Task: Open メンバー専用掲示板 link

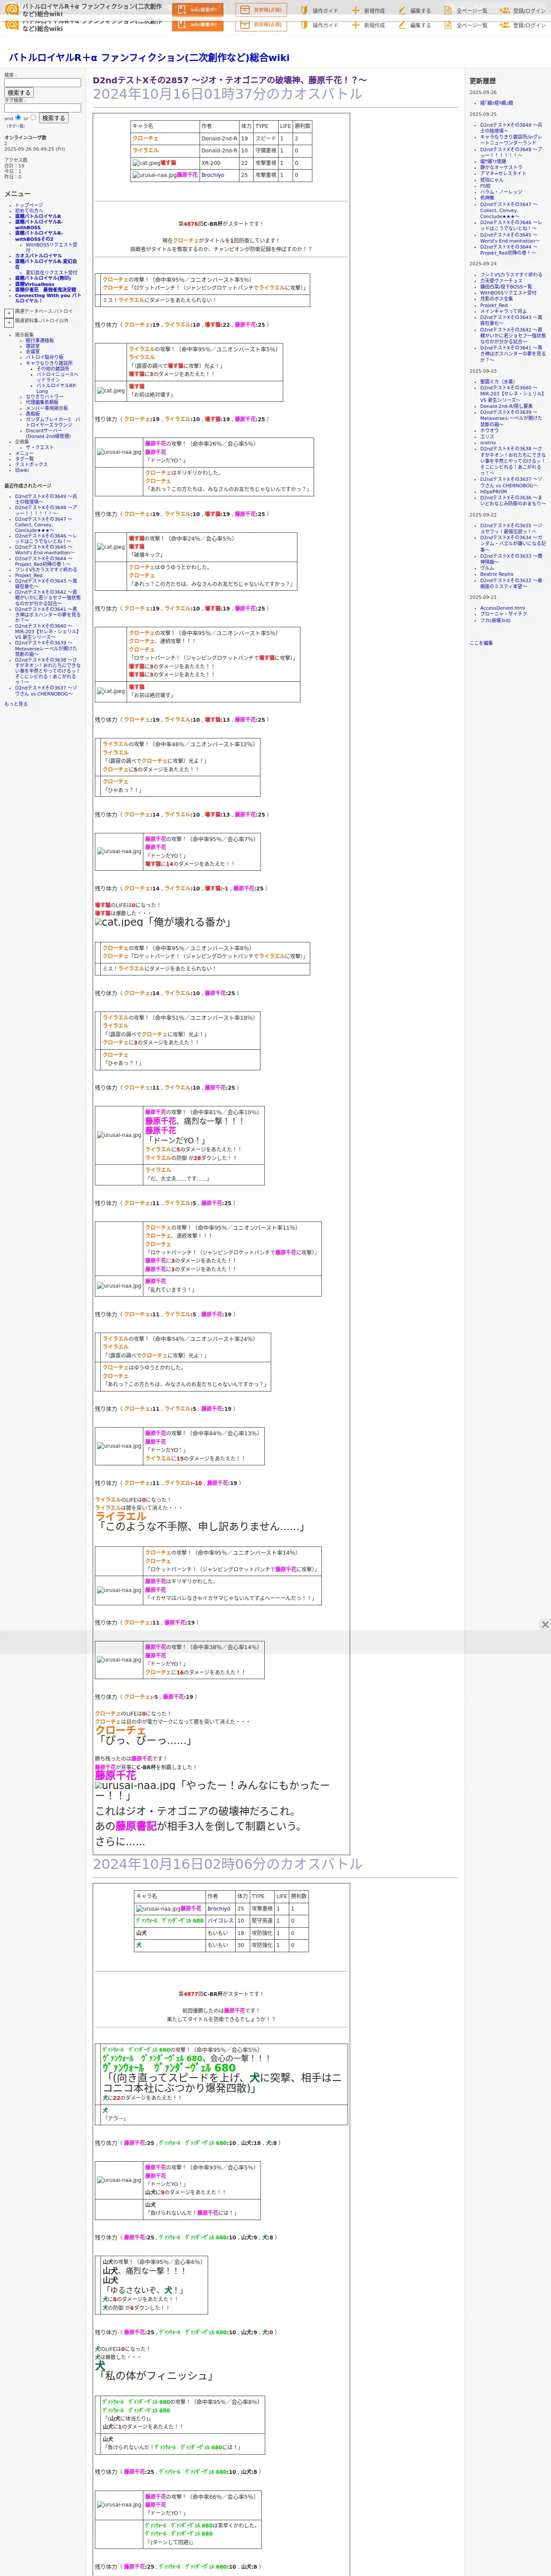Action: pyautogui.click(x=47, y=408)
